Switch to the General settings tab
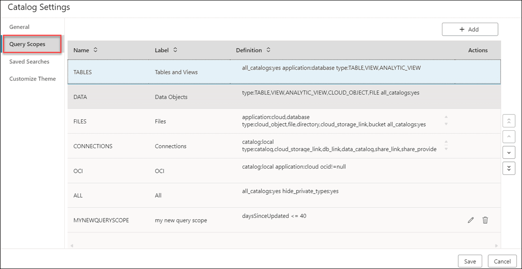The image size is (522, 269). point(19,27)
